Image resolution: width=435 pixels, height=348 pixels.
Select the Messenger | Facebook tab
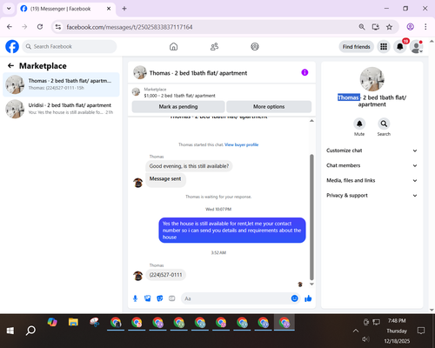click(x=66, y=9)
